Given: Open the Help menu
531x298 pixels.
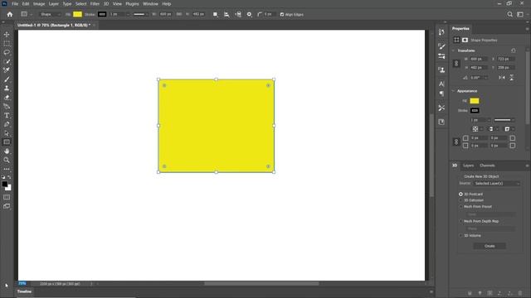Looking at the screenshot, I should tap(166, 3).
